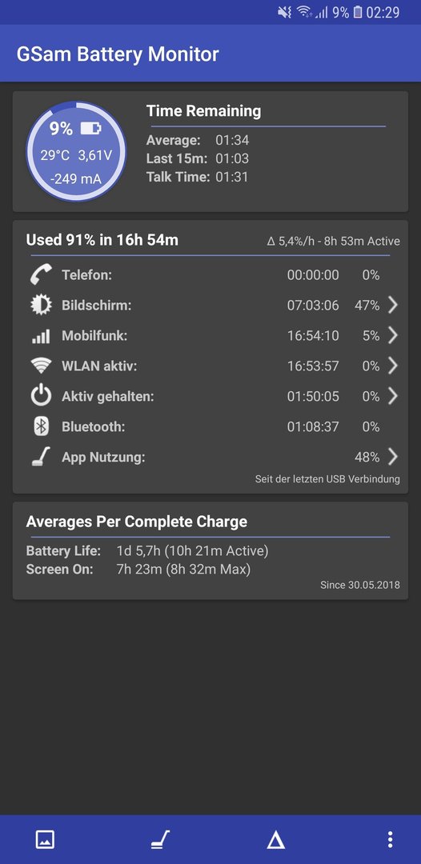This screenshot has height=864, width=421.
Task: Tap the Bildschirm brightness icon
Action: click(x=42, y=305)
